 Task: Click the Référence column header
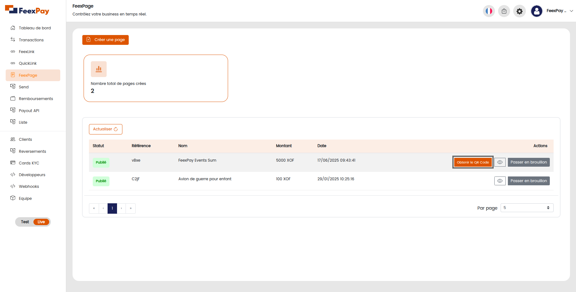[x=141, y=146]
